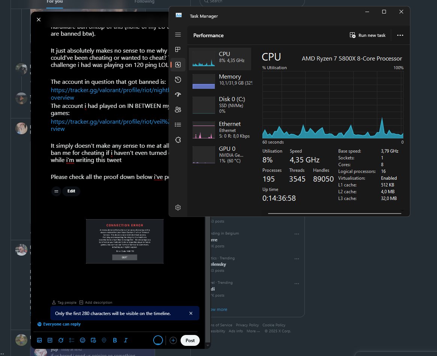Viewport: 437px width, 356px height.
Task: Toggle italic formatting in composer
Action: pos(126,340)
